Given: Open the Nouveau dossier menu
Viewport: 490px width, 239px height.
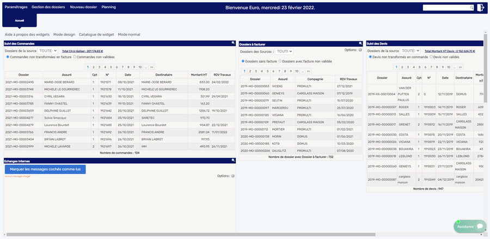Looking at the screenshot, I should click(84, 7).
